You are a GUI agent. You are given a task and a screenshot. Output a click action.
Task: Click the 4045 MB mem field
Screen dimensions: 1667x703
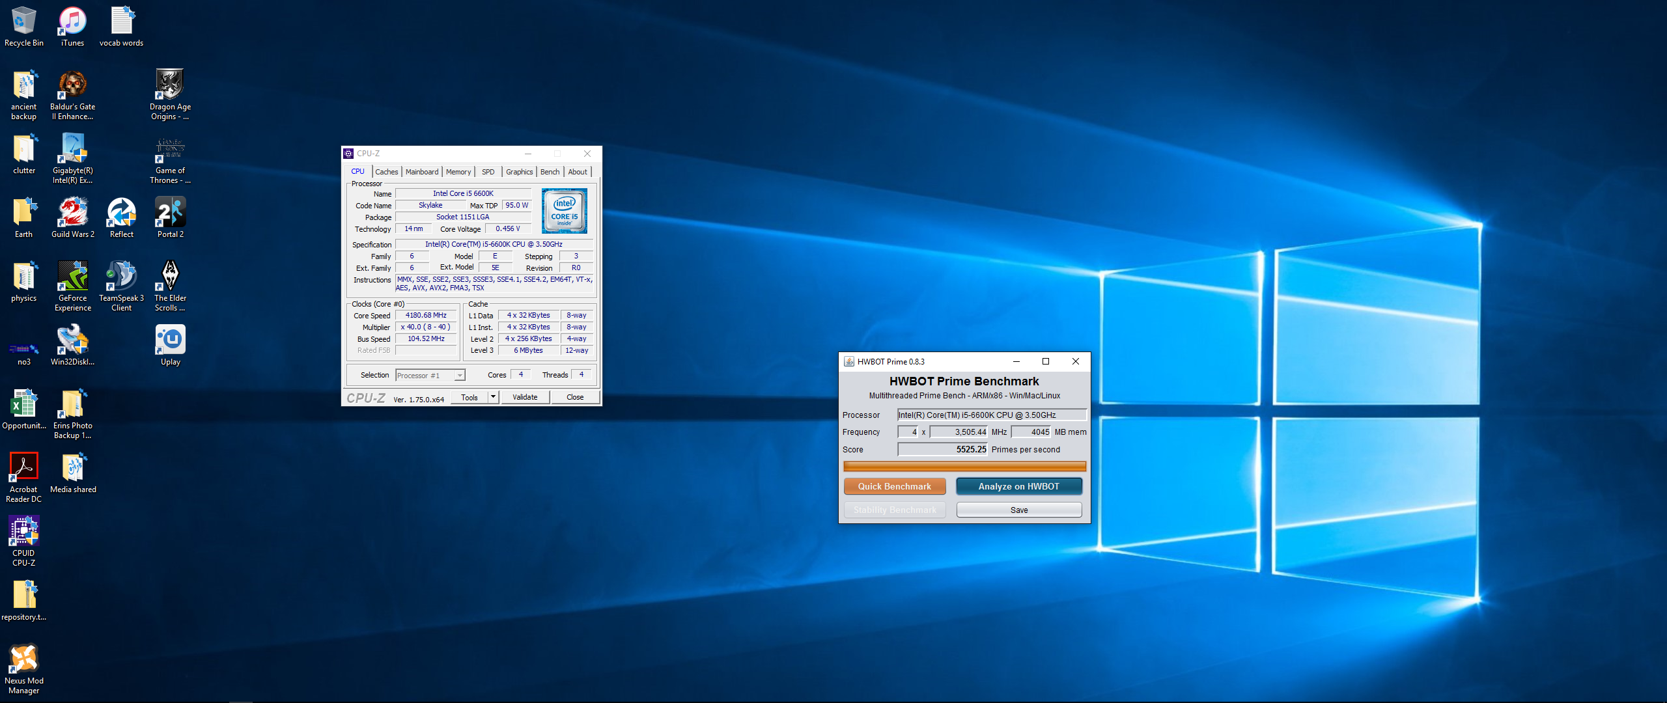[1031, 432]
